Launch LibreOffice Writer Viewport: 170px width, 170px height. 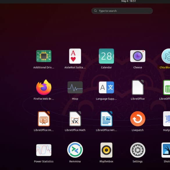[x=106, y=119]
